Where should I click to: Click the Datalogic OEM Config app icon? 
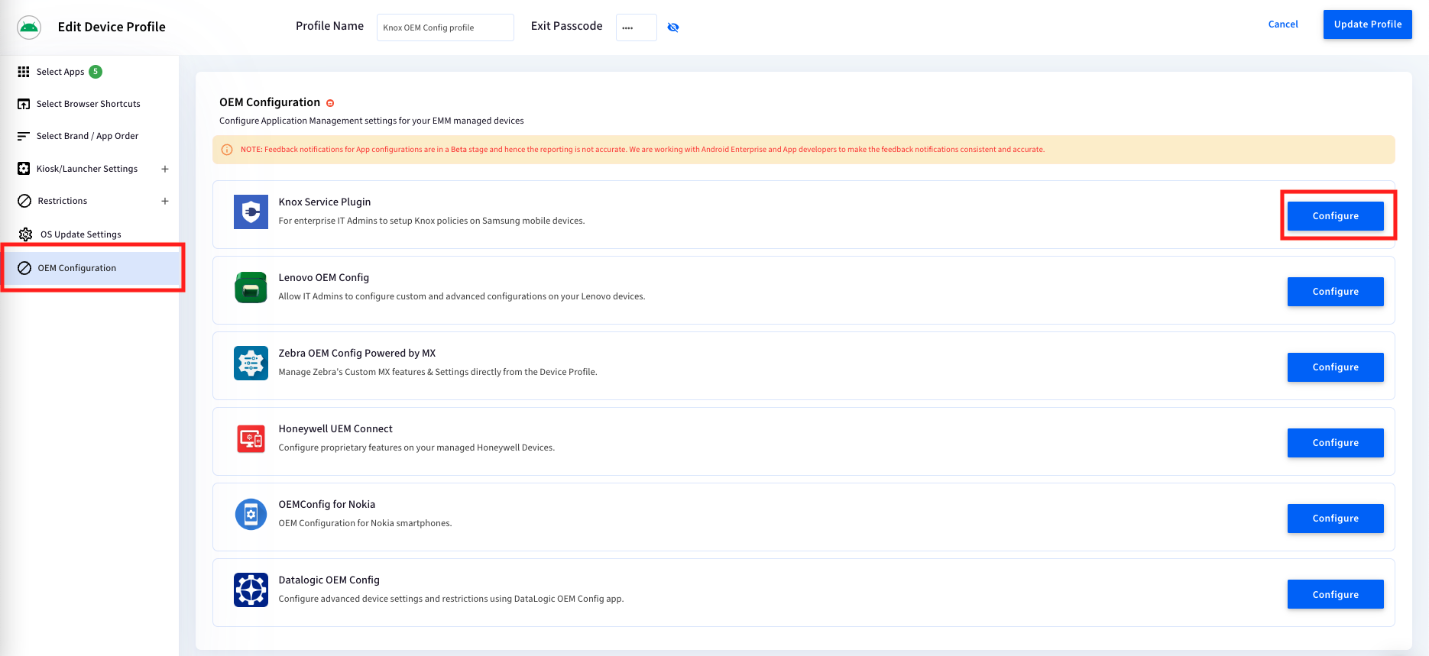pyautogui.click(x=251, y=590)
